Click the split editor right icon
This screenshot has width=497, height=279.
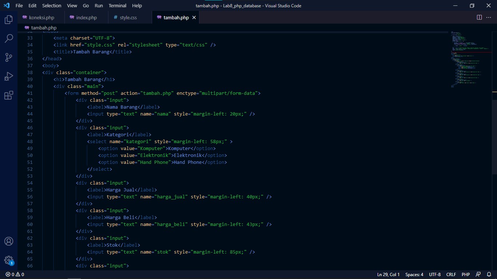coord(479,17)
